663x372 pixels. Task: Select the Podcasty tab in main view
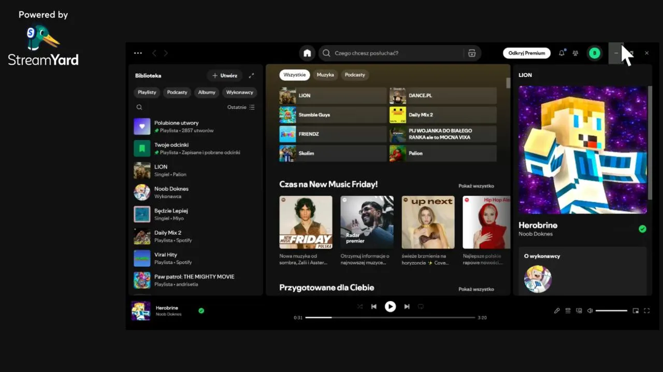point(355,75)
